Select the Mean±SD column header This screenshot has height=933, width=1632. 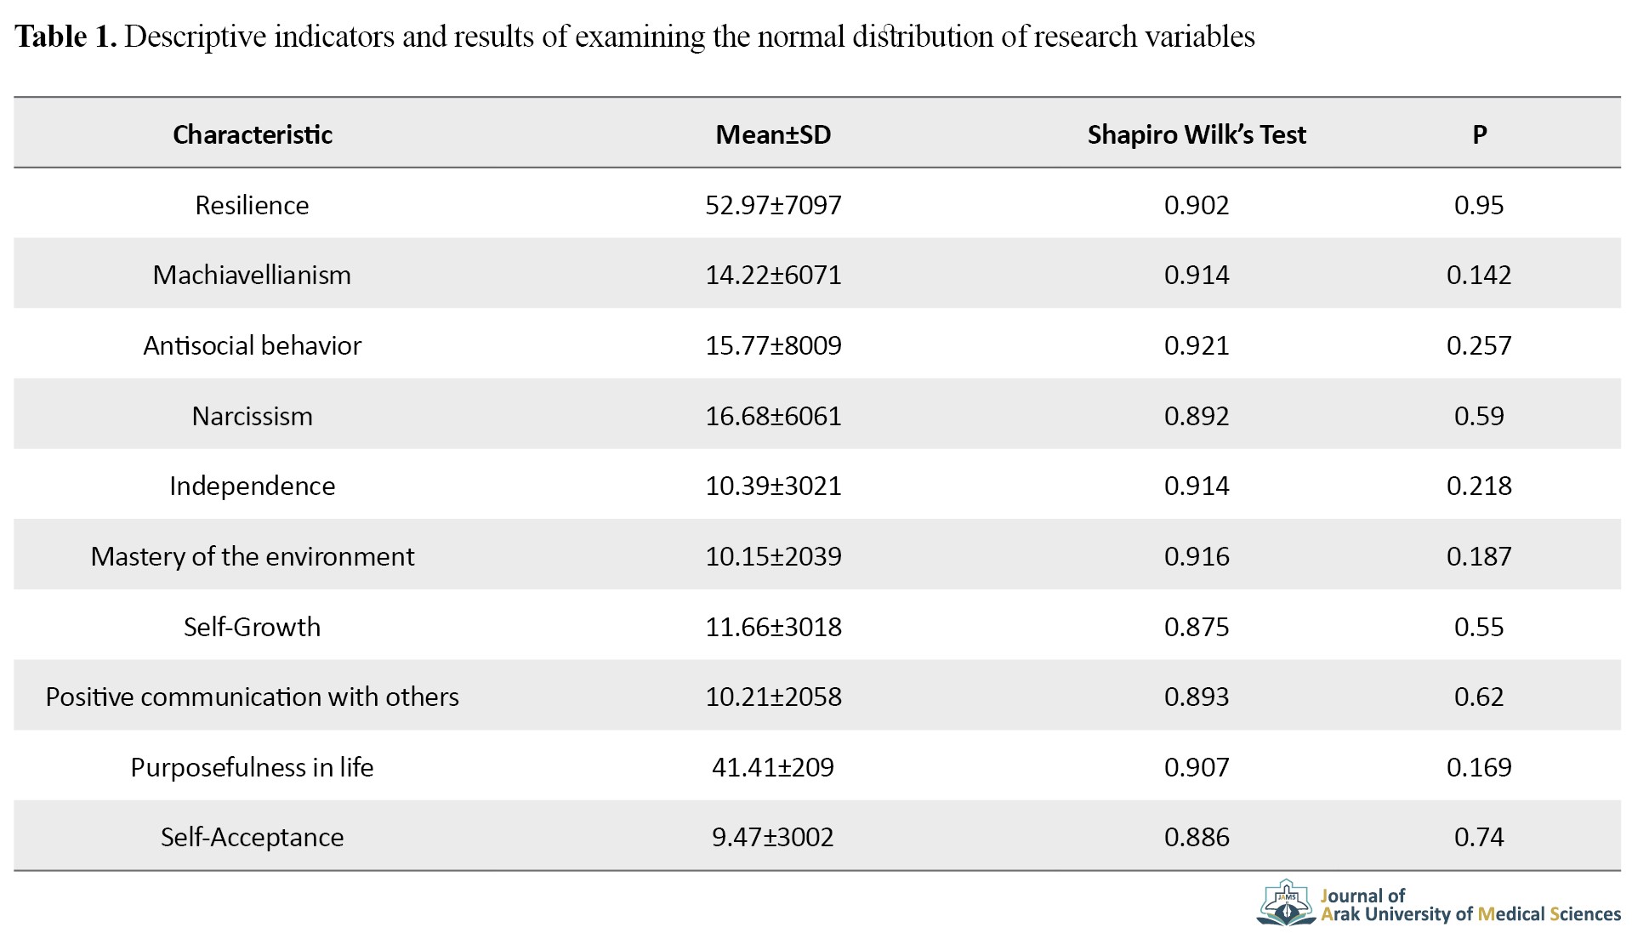point(773,134)
